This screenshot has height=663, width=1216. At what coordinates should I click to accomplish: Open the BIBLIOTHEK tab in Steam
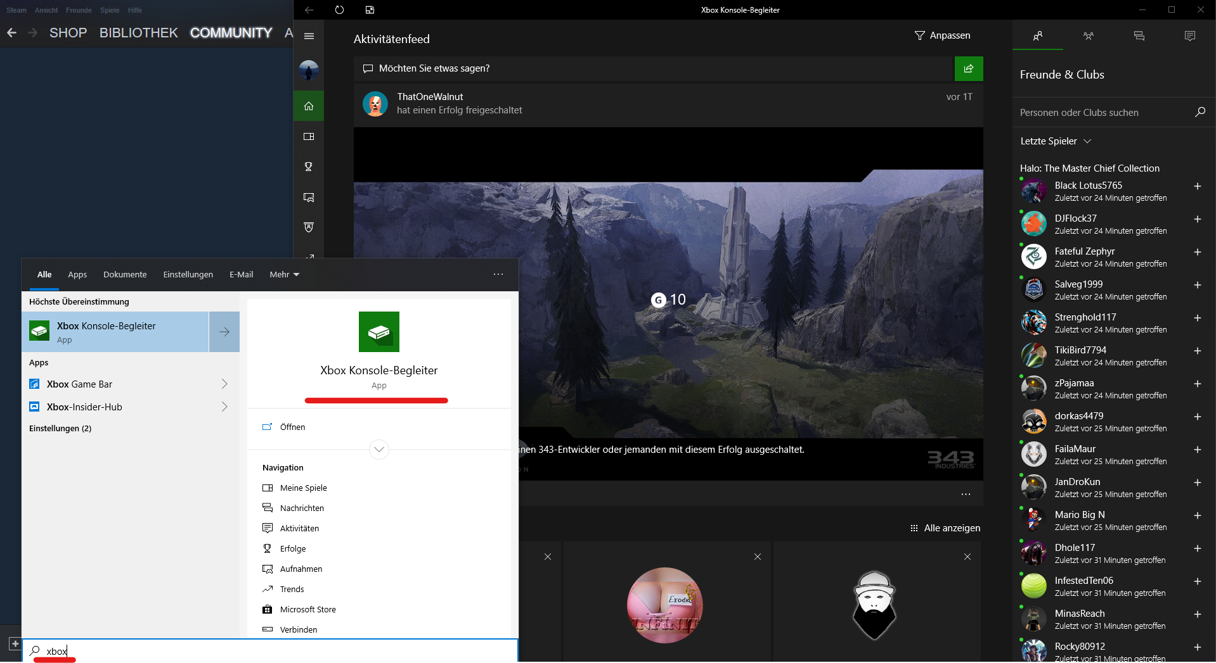click(138, 33)
